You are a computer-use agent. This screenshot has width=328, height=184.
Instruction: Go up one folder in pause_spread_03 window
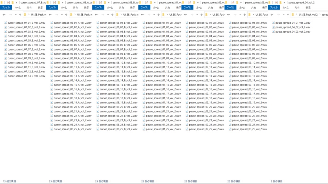[244, 15]
